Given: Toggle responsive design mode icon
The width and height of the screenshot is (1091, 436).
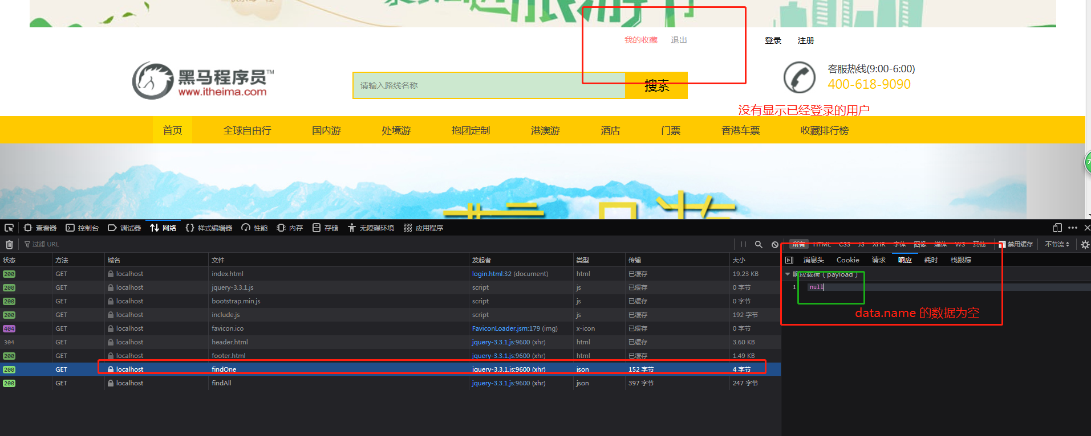Looking at the screenshot, I should click(x=1057, y=228).
